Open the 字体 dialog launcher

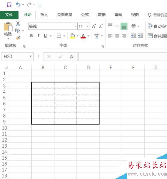point(103,47)
